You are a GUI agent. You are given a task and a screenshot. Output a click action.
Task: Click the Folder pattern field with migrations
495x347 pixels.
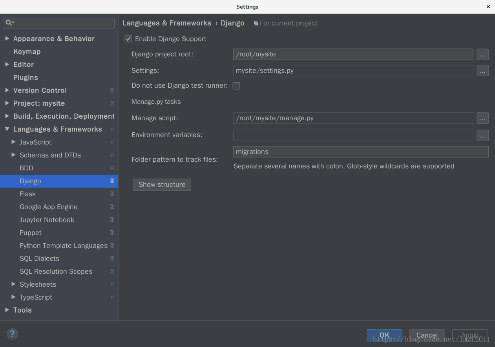click(361, 152)
